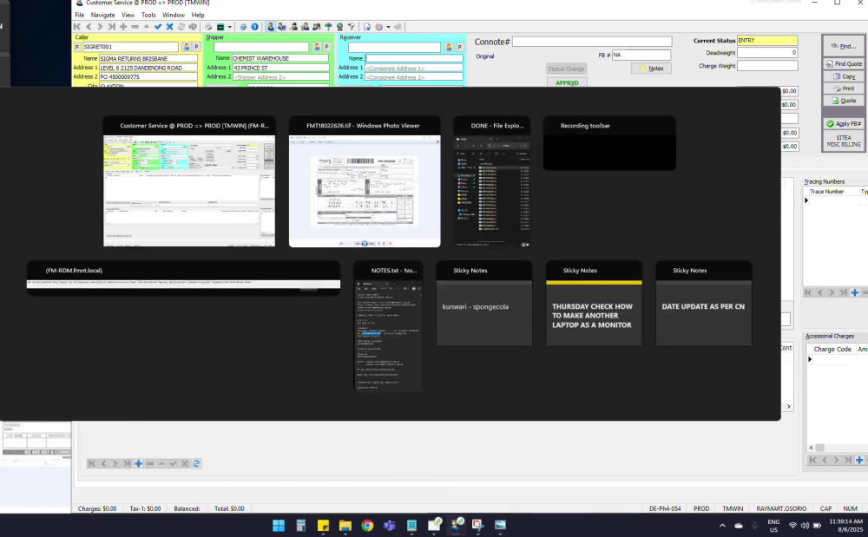Screen dimensions: 868x537
Task: Click the SITEA MISC BILLING button
Action: pos(844,141)
